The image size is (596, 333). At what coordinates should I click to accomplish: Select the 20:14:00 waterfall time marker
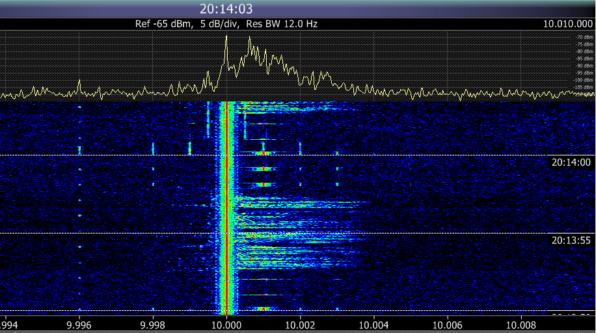coord(571,162)
